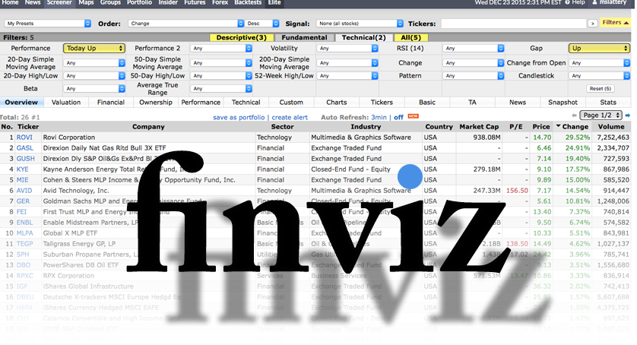This screenshot has height=345, width=637.
Task: Open the Snapshot view tab
Action: 563,103
